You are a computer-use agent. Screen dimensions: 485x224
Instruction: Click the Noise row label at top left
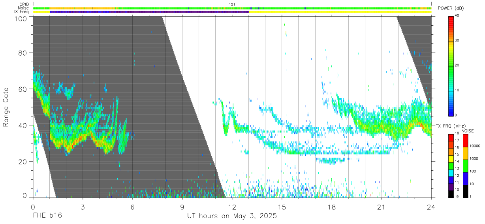click(x=24, y=8)
